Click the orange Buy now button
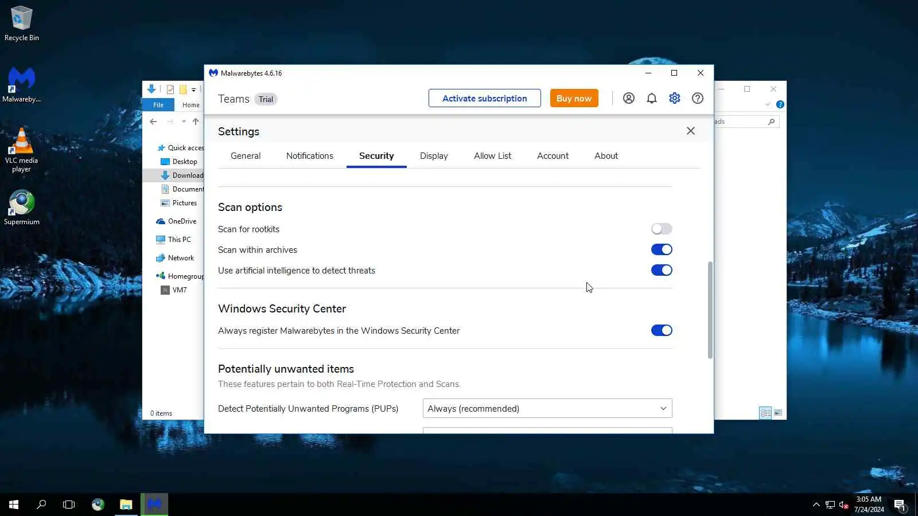 pyautogui.click(x=574, y=98)
